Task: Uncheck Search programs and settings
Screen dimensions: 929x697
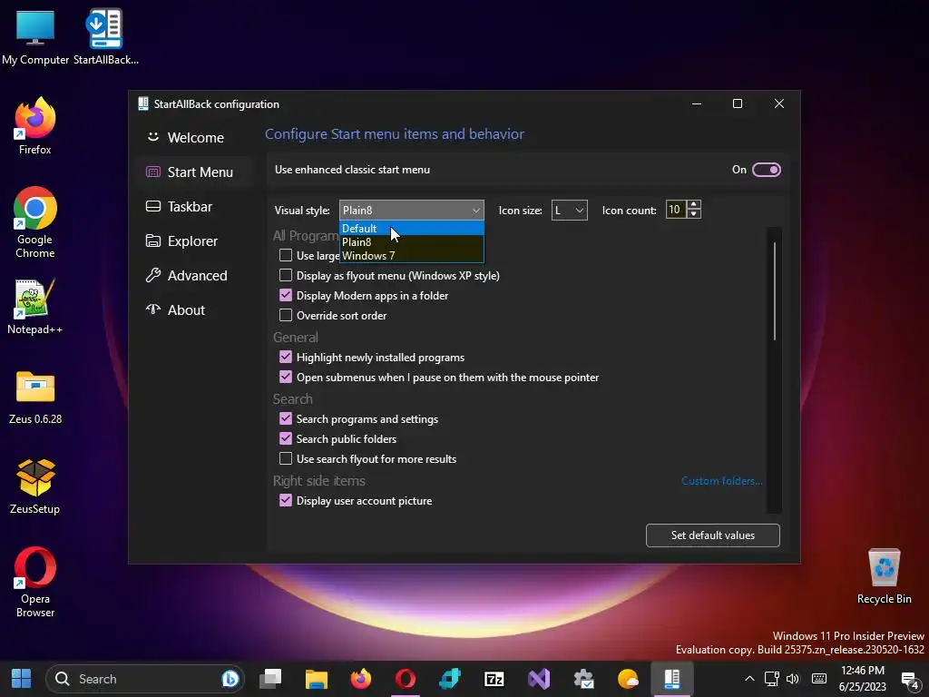Action: [x=286, y=418]
